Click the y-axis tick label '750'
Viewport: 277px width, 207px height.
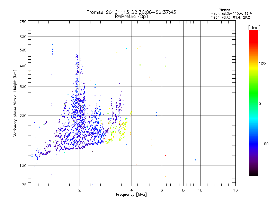(23, 22)
